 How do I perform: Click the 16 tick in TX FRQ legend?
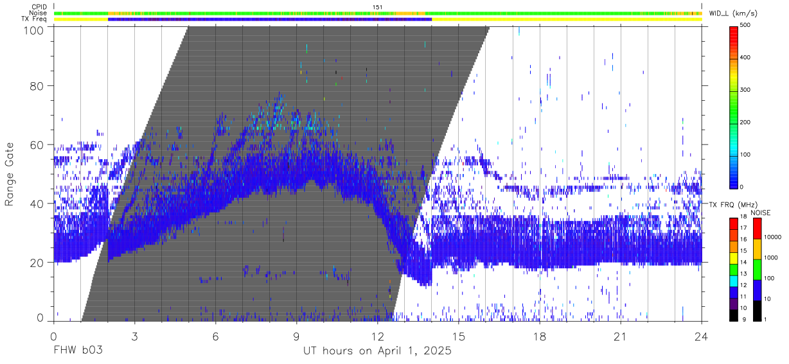[x=744, y=239]
